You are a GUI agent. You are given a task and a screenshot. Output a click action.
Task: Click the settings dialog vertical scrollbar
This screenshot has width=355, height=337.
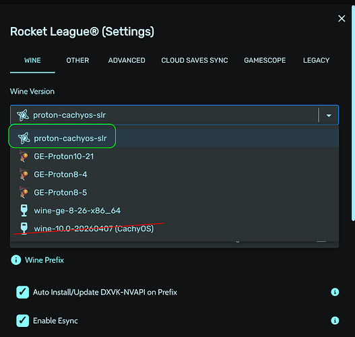(353, 113)
